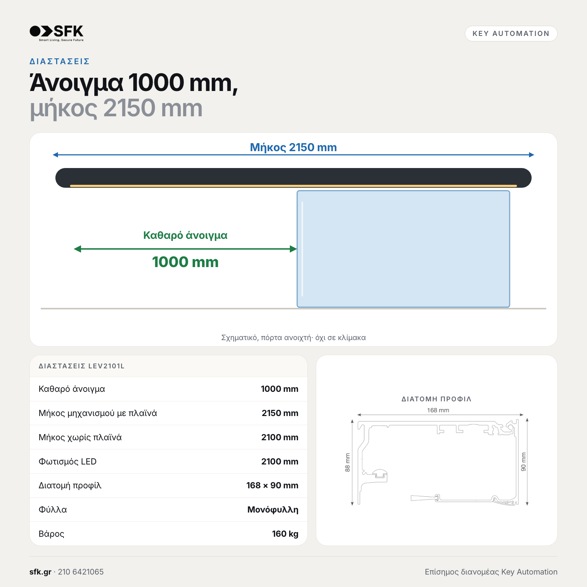This screenshot has height=587, width=587.
Task: Click Επίσημος διανομέας Key Automation footer text
Action: coord(491,572)
